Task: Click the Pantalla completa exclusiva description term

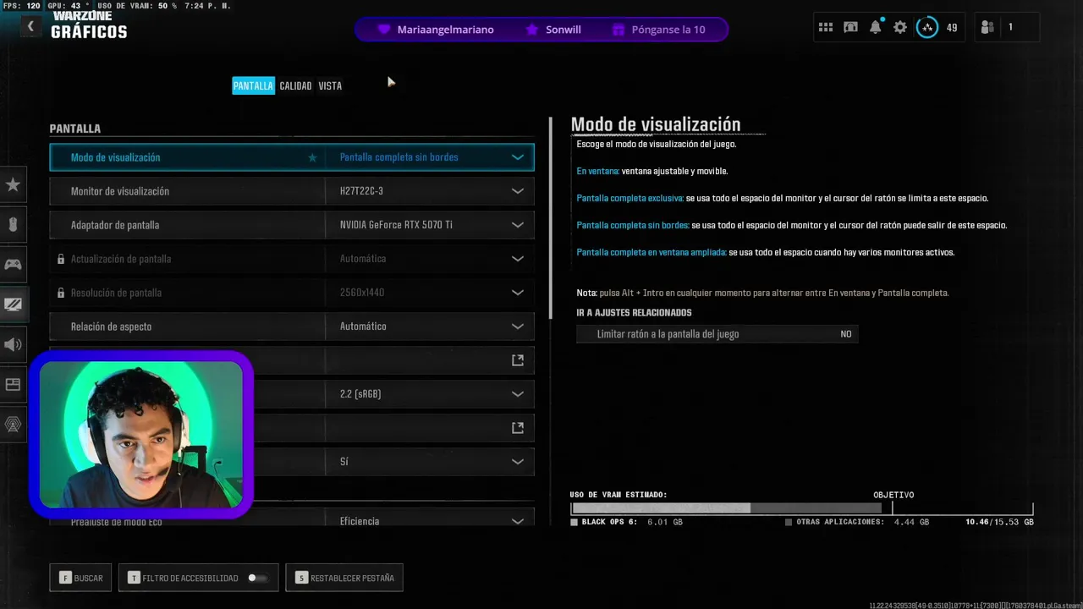Action: click(629, 198)
